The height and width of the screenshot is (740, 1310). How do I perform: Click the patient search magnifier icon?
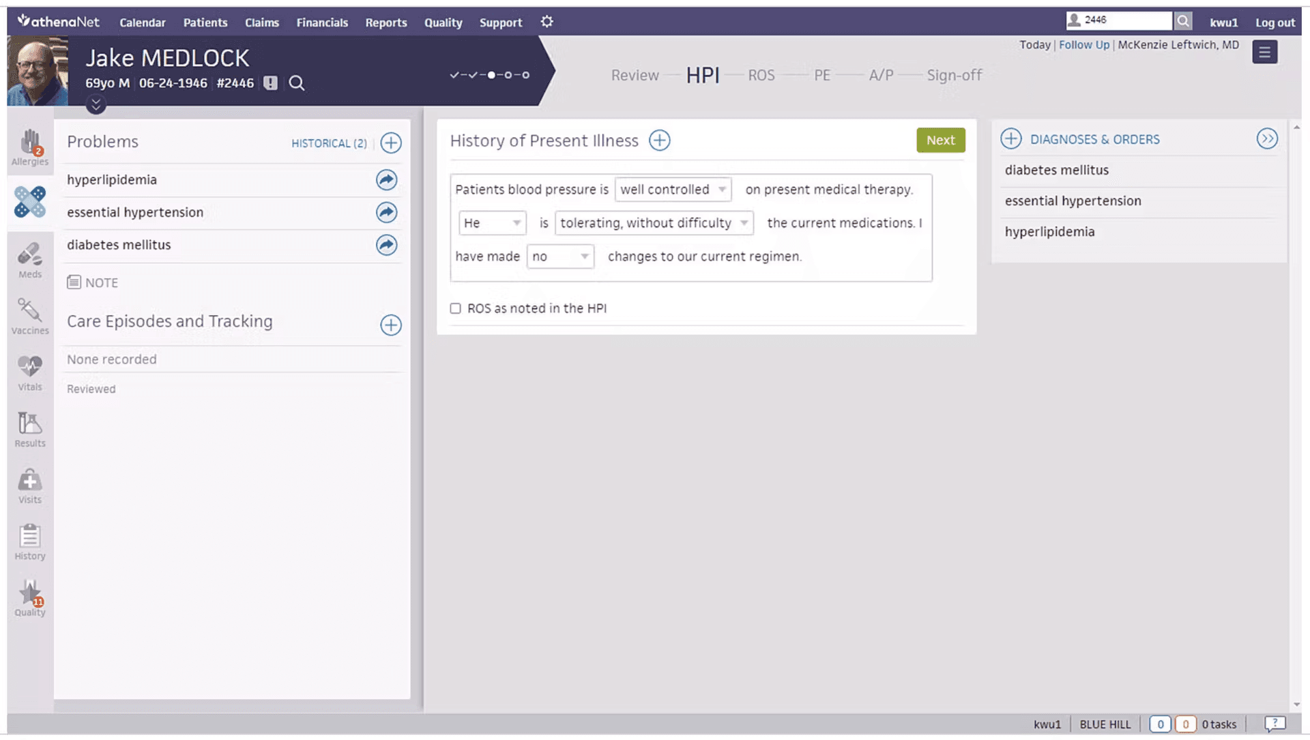(297, 83)
